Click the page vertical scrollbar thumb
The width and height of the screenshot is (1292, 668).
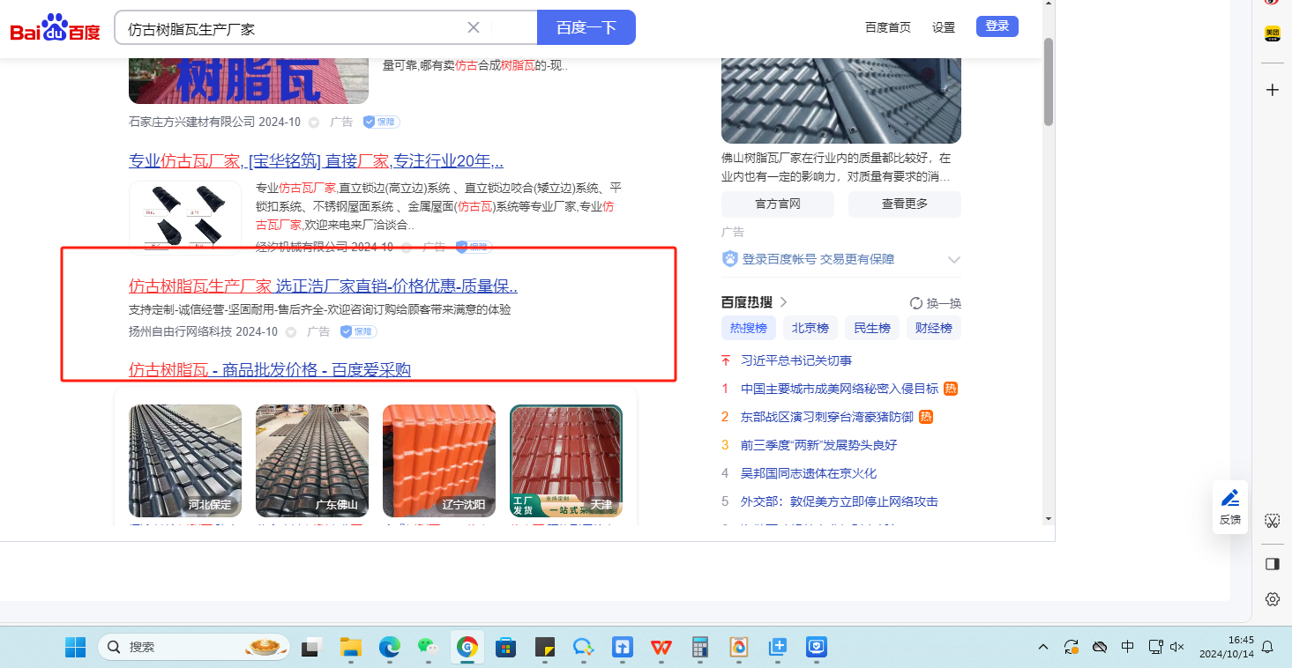click(1049, 81)
